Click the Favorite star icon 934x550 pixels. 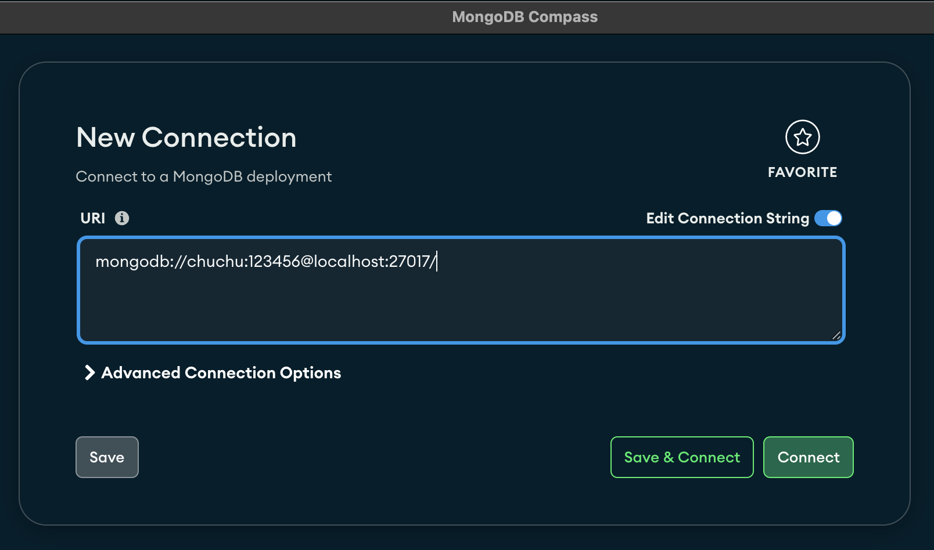coord(802,137)
